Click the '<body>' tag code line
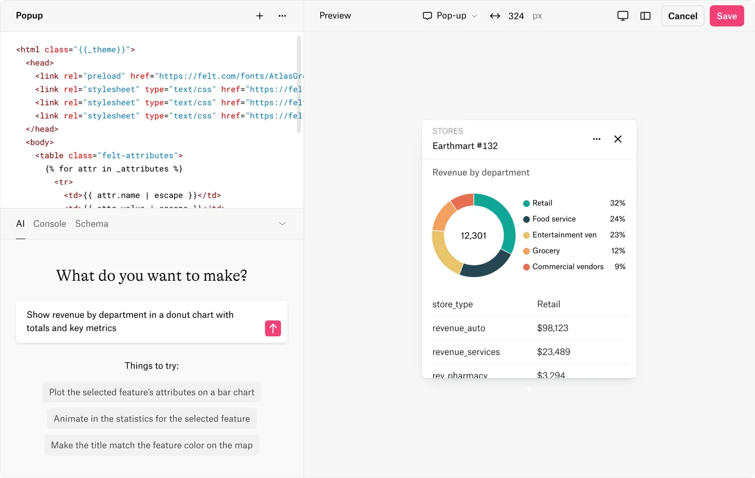Image resolution: width=755 pixels, height=478 pixels. pyautogui.click(x=40, y=143)
